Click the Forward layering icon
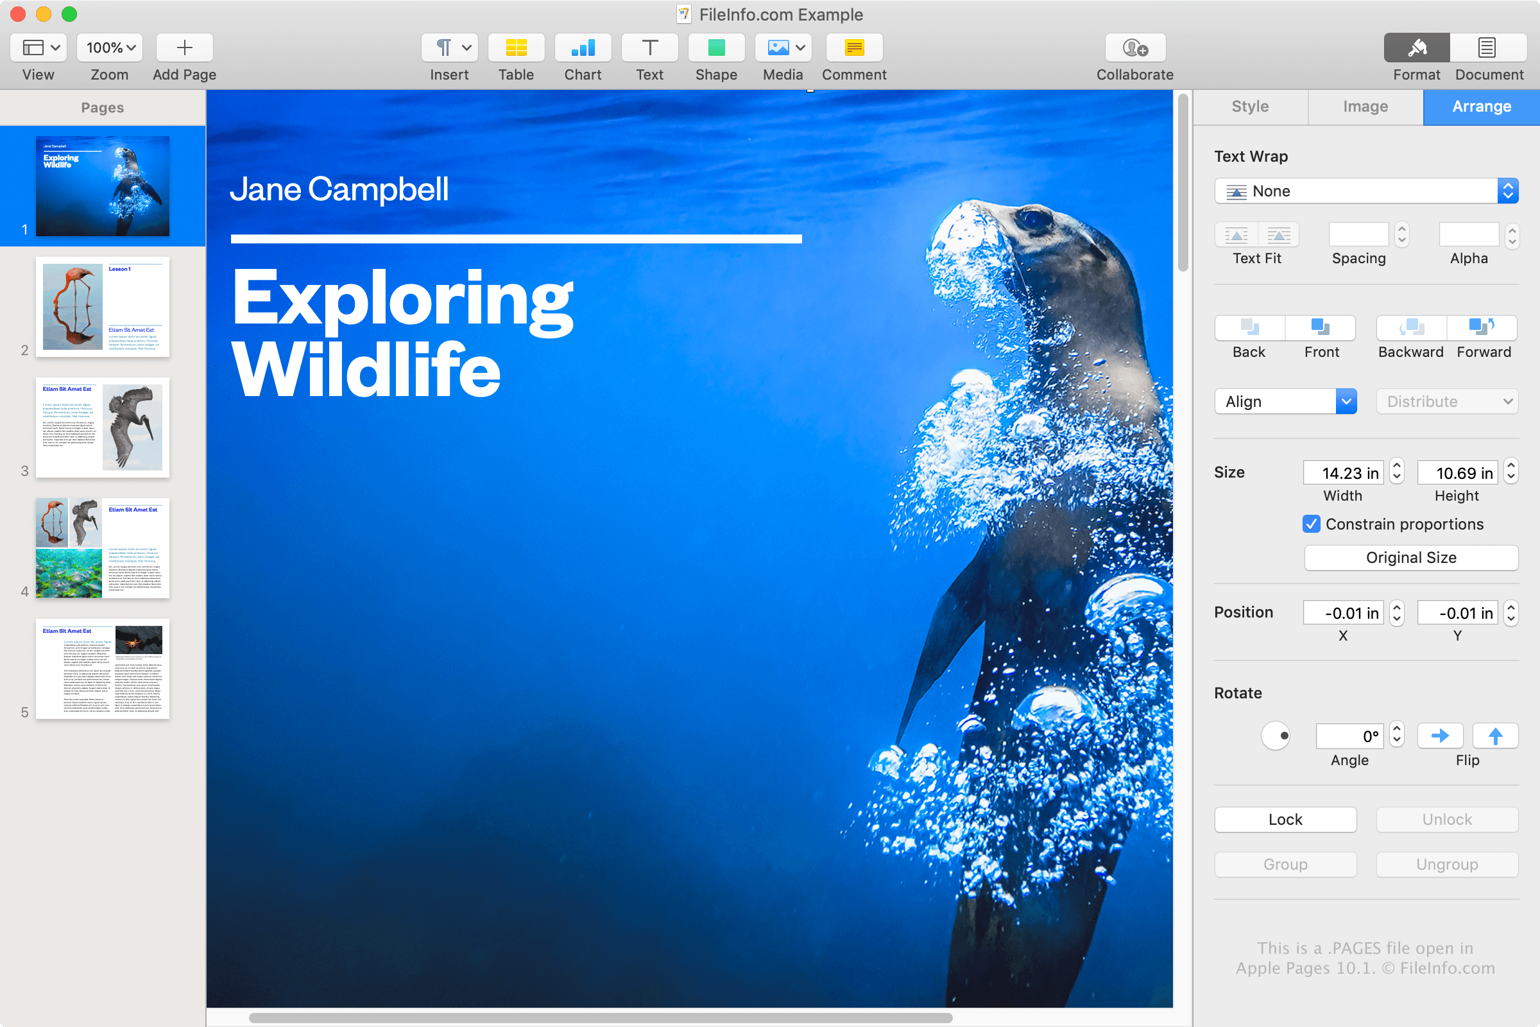1540x1027 pixels. (x=1485, y=330)
